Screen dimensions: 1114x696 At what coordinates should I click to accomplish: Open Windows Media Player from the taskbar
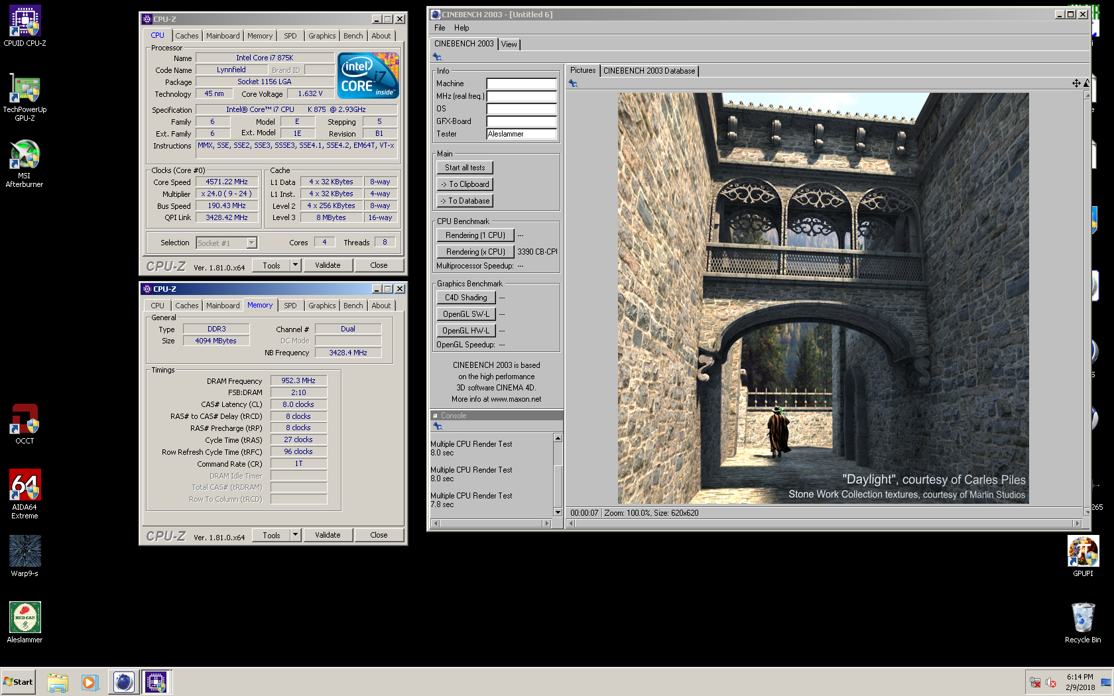[90, 682]
